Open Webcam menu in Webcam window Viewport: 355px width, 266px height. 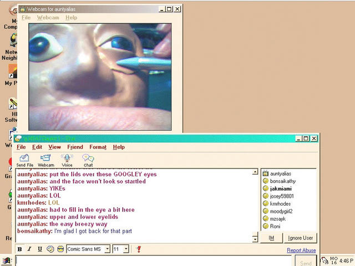click(48, 18)
